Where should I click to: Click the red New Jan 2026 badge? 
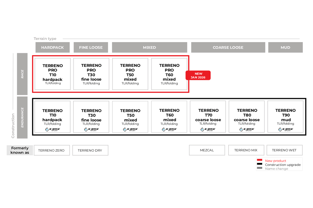[198, 75]
